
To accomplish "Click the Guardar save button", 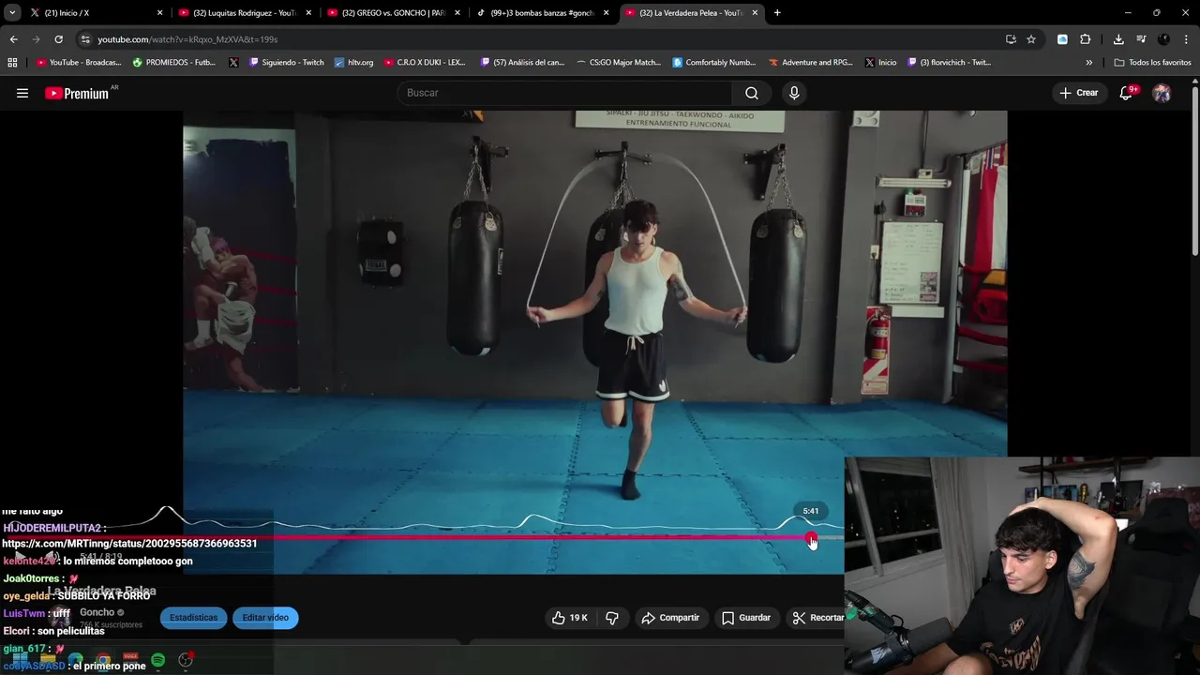I will point(746,618).
